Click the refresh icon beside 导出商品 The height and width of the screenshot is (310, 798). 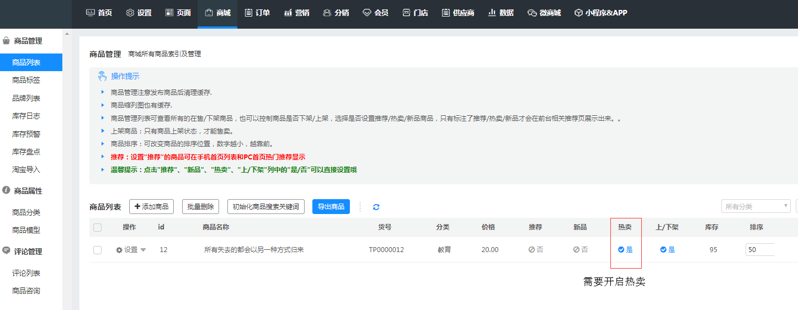tap(376, 207)
